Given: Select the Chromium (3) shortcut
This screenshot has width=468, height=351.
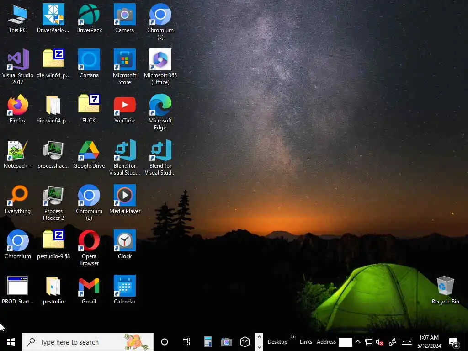Looking at the screenshot, I should [x=160, y=21].
